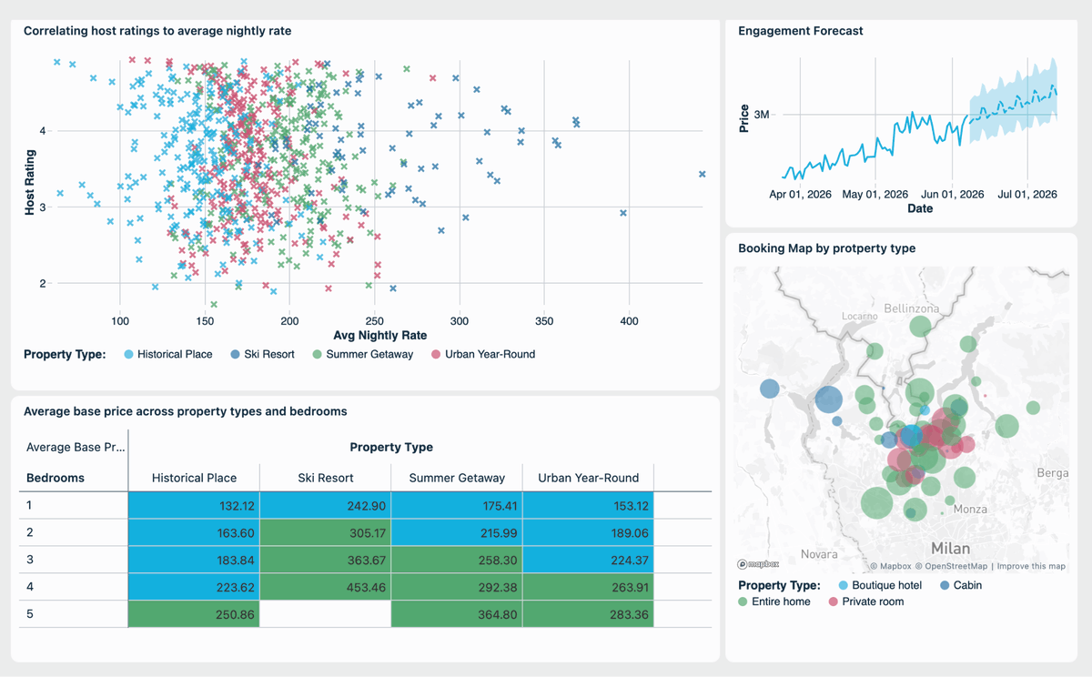Click the 400 tick on Avg Nightly Rate axis
Screen dimensions: 1092x677
click(628, 321)
